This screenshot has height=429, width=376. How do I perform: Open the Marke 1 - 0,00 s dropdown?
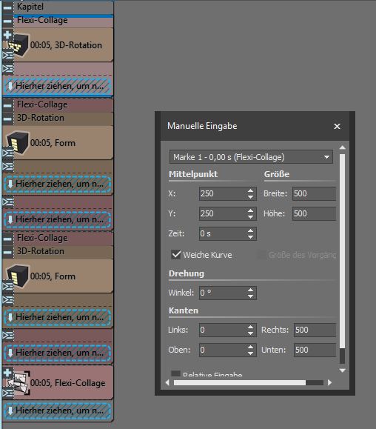pos(251,157)
